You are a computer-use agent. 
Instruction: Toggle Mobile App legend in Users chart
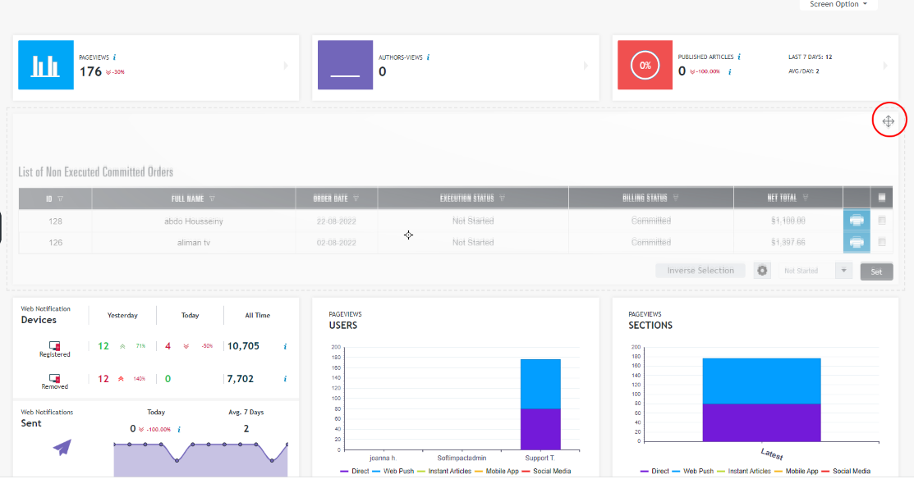pyautogui.click(x=496, y=471)
